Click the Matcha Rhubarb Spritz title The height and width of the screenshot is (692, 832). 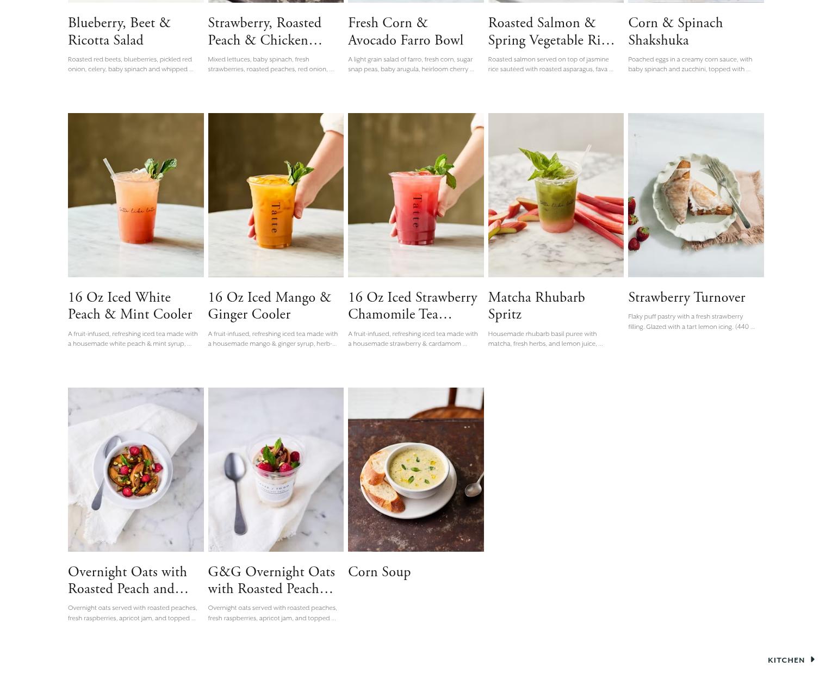(x=536, y=306)
